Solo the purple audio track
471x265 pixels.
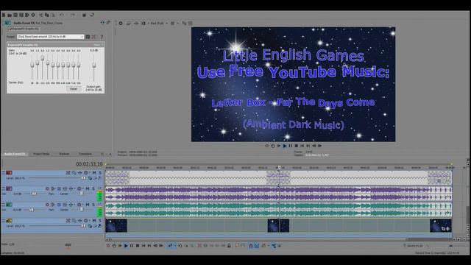[x=93, y=188]
